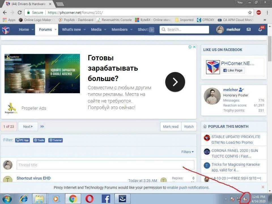Launch Opera from the taskbar

point(90,199)
